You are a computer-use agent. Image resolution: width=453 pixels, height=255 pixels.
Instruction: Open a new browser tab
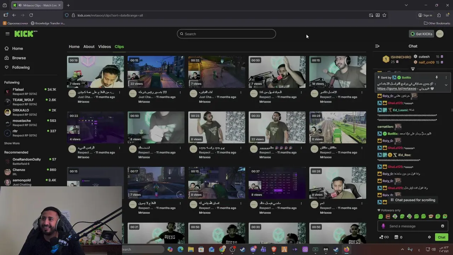coord(68,5)
